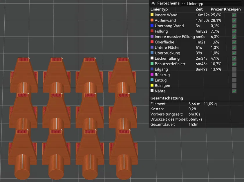Click the red Oberfläche color swatch
Image resolution: width=244 pixels, height=182 pixels.
pos(152,42)
